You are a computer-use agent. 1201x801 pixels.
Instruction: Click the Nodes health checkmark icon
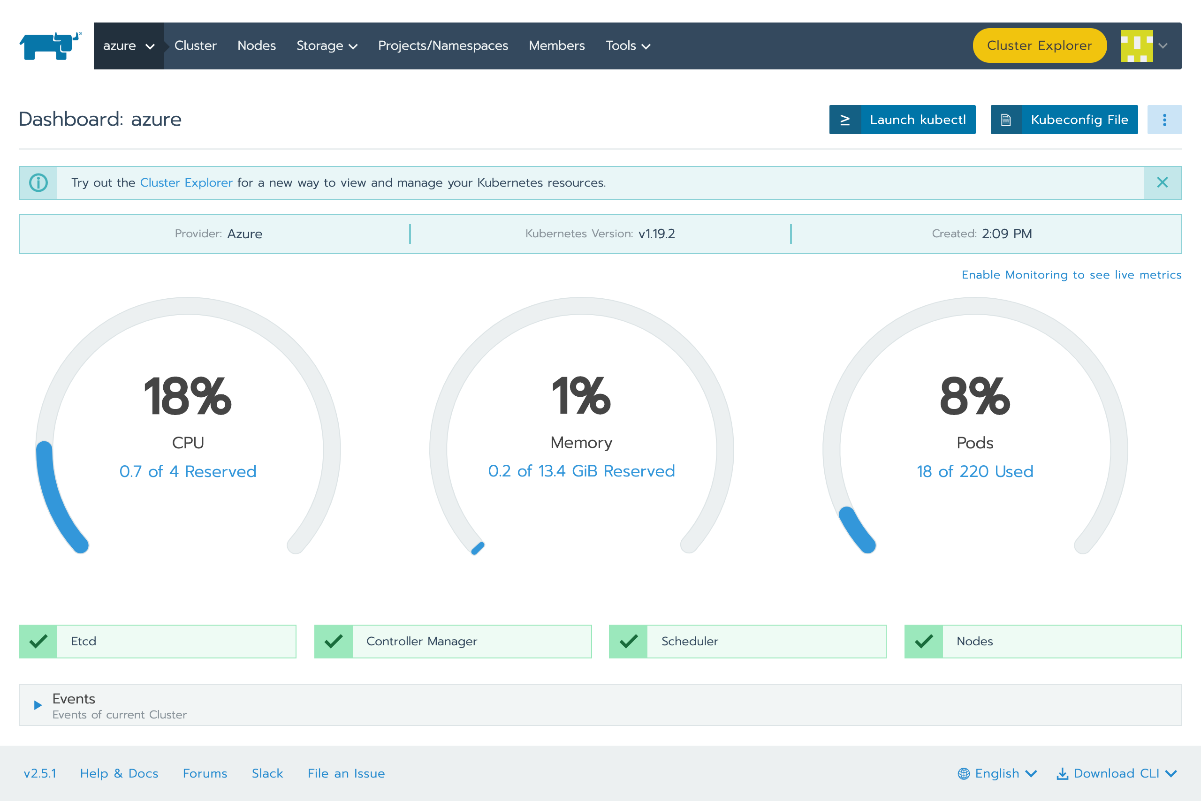pos(923,641)
